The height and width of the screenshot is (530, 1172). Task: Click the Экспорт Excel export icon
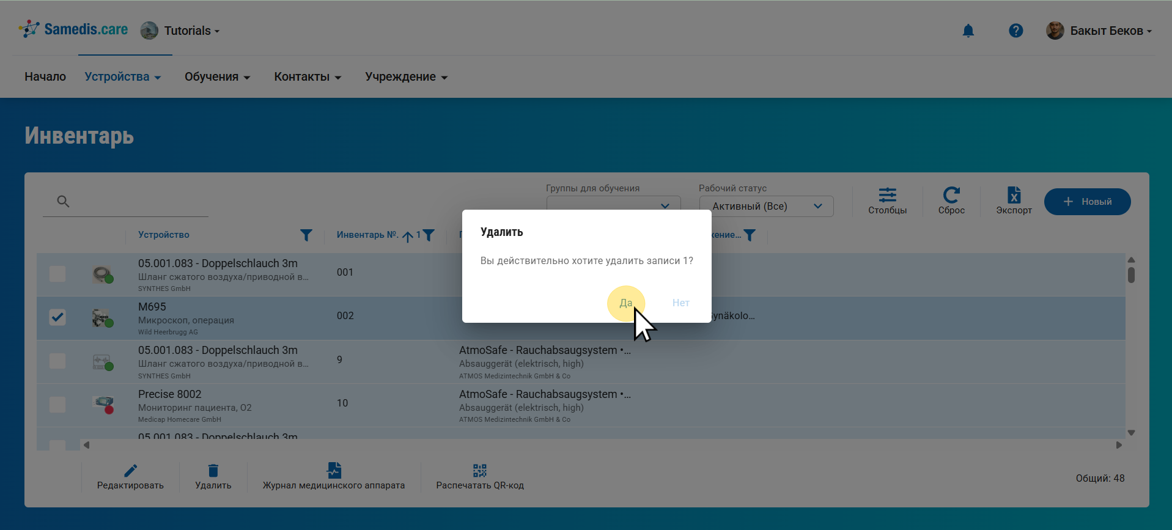(1014, 196)
